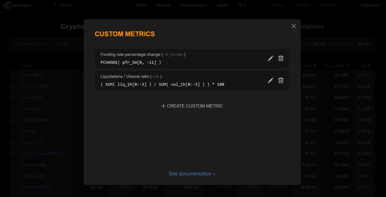The height and width of the screenshot is (197, 386).
Task: Open the Coins filter dropdown
Action: [65, 44]
